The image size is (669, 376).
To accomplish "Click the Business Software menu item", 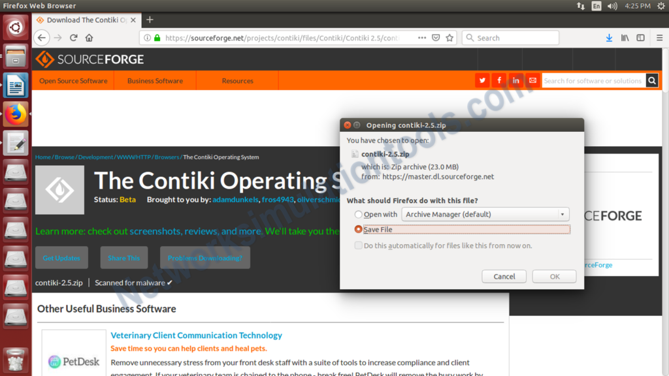I will (x=155, y=80).
